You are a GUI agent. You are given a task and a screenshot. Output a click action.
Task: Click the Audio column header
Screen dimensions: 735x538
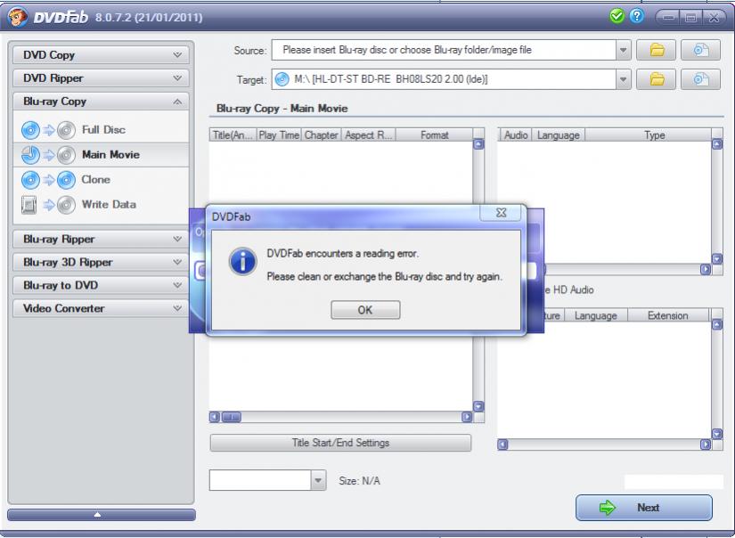515,135
